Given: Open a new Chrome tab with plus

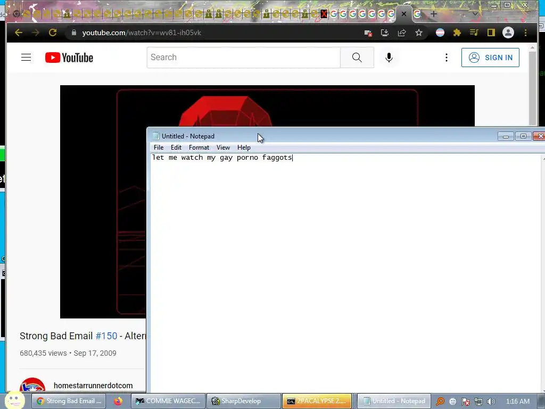Looking at the screenshot, I should point(433,14).
